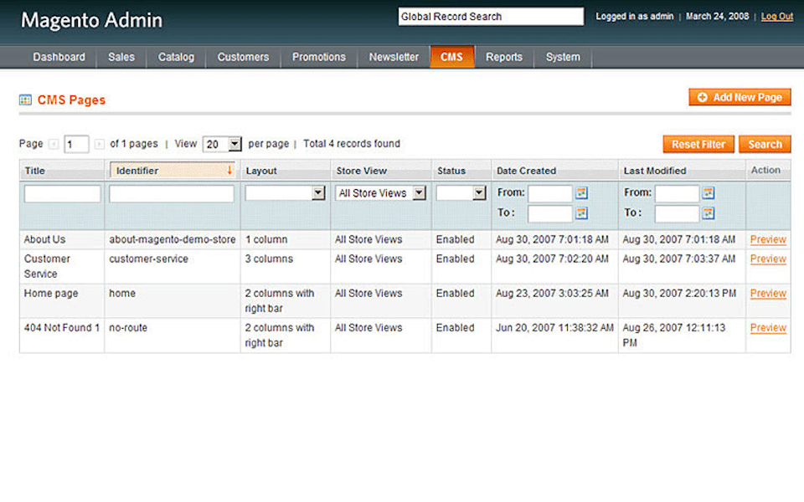
Task: Preview the Home page row
Action: [768, 294]
